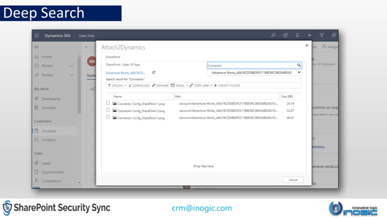The height and width of the screenshot is (218, 387).
Task: Expand the Copy Link options arrow
Action: coord(211,86)
